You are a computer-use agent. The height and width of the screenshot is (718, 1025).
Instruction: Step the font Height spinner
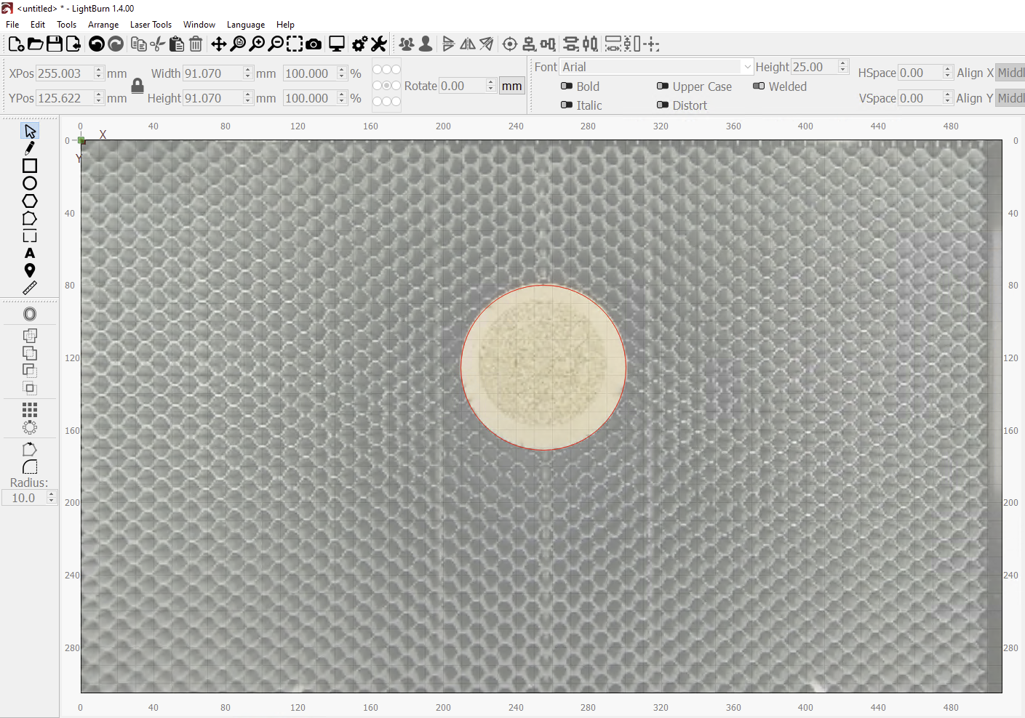pyautogui.click(x=843, y=67)
